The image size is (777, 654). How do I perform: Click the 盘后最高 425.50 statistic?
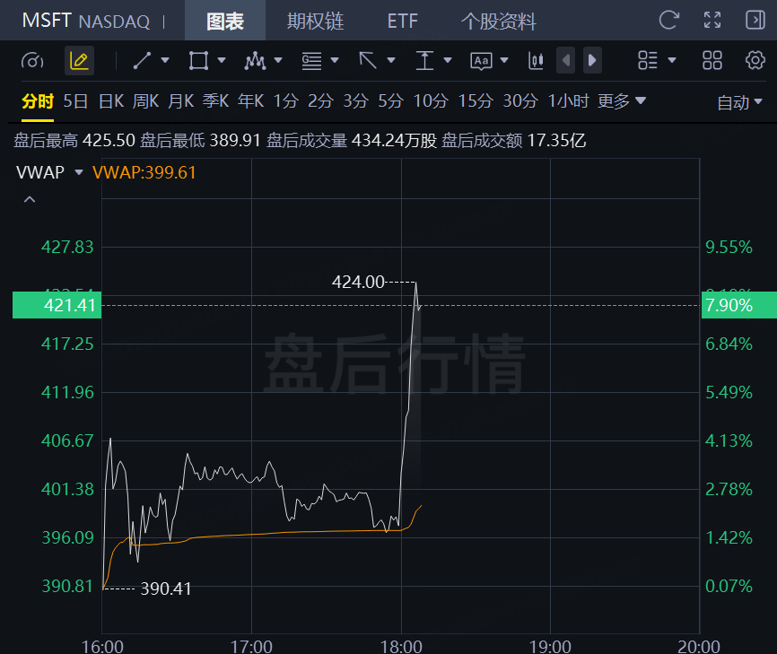tap(74, 140)
